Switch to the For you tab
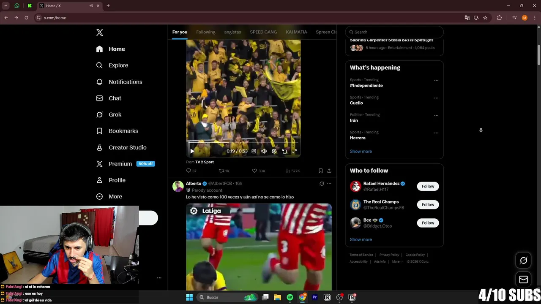Screen dimensions: 541x304 tap(180, 32)
